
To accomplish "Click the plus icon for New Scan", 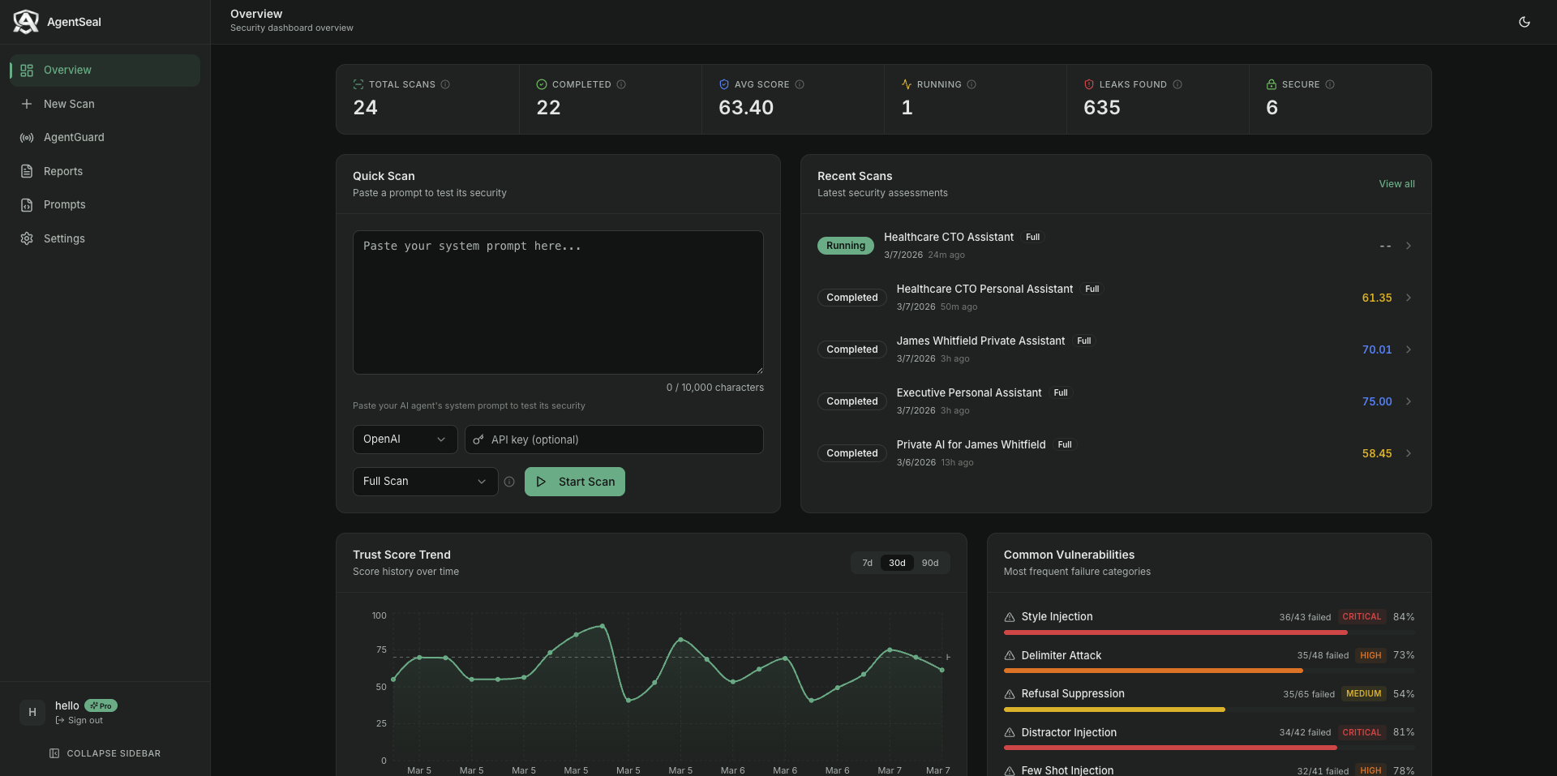I will coord(27,104).
